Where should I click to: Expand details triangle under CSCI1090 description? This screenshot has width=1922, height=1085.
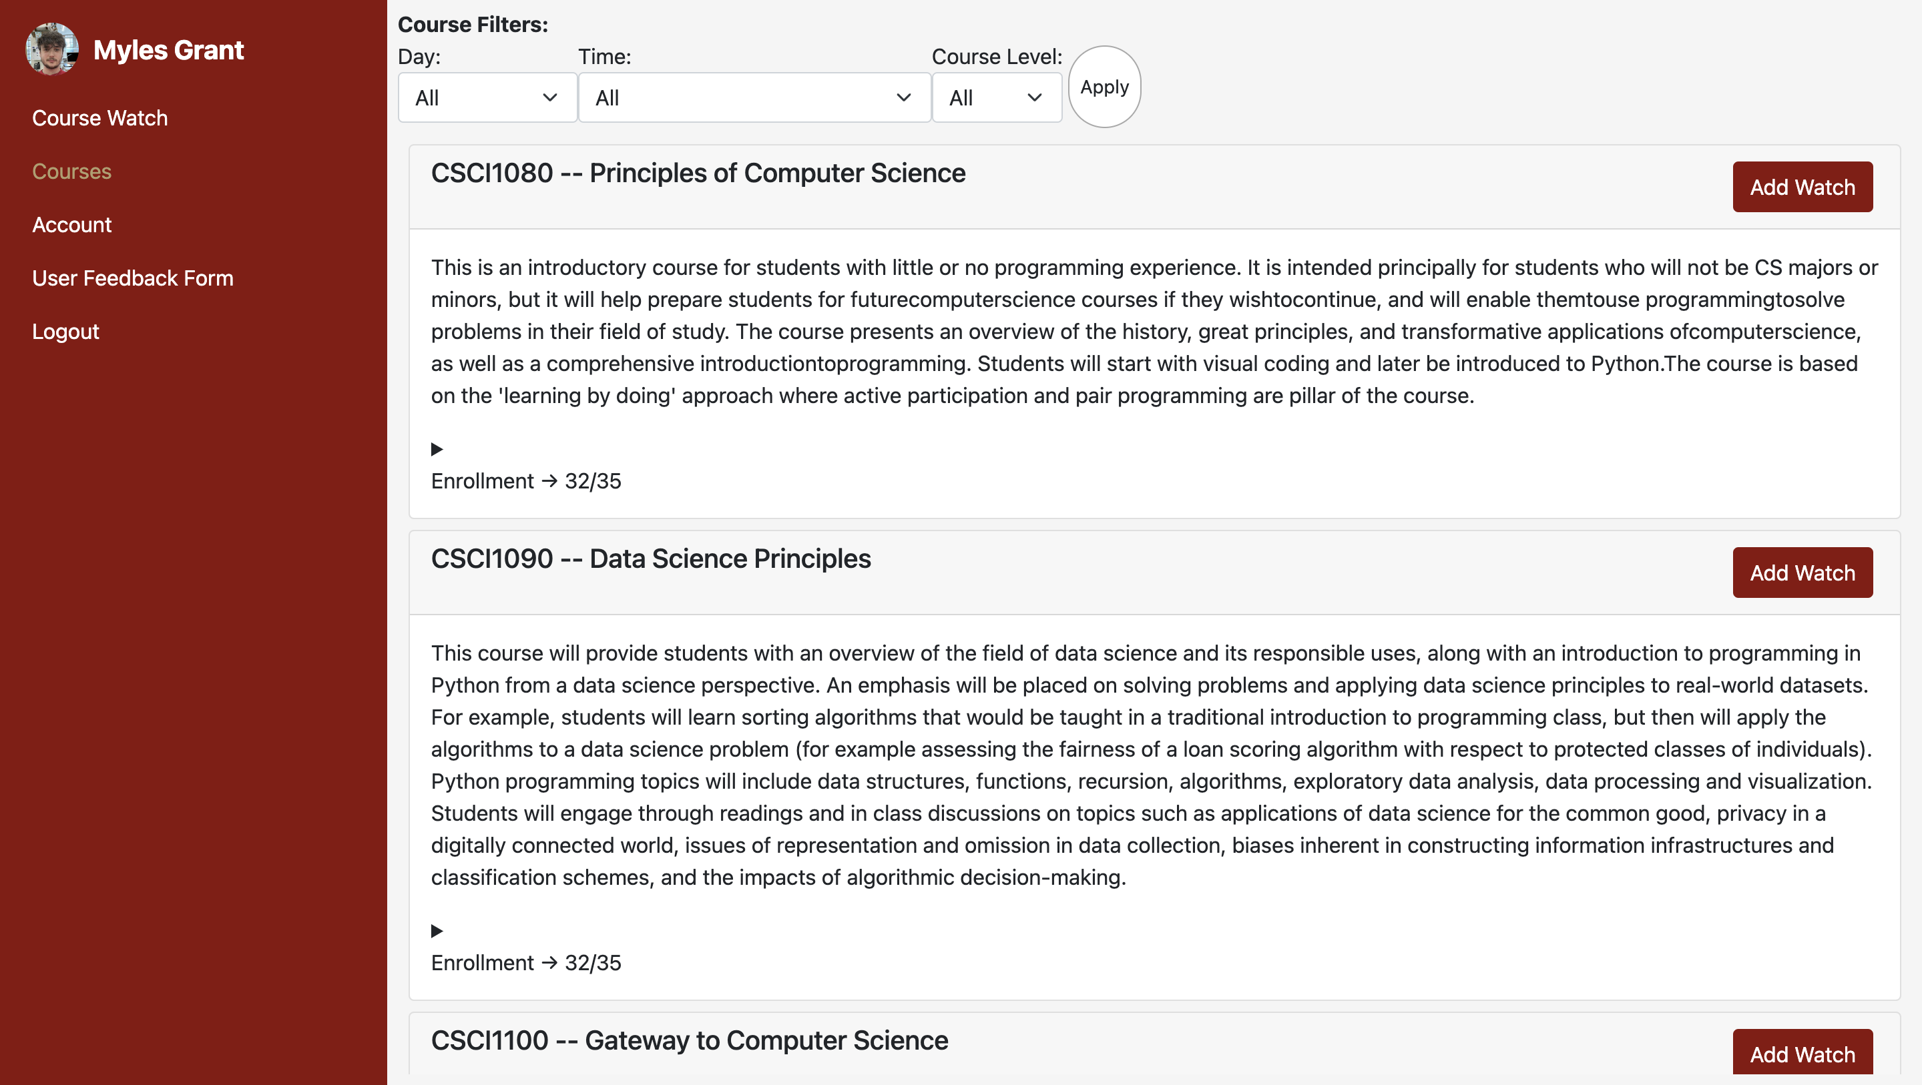tap(437, 931)
